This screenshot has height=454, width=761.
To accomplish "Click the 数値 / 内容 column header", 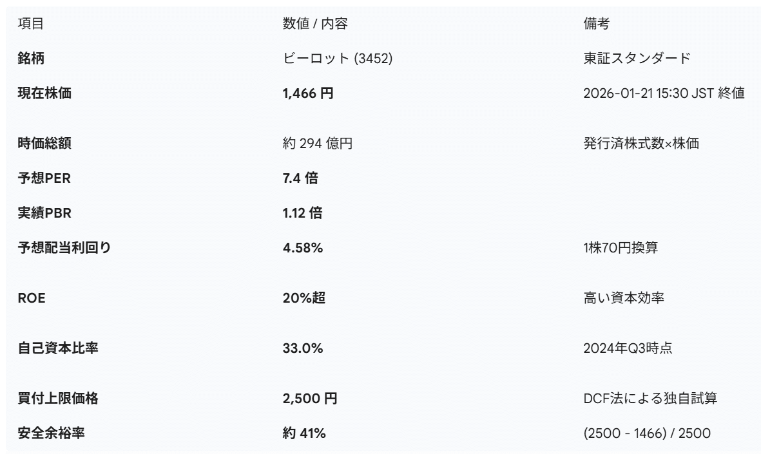I will [316, 24].
